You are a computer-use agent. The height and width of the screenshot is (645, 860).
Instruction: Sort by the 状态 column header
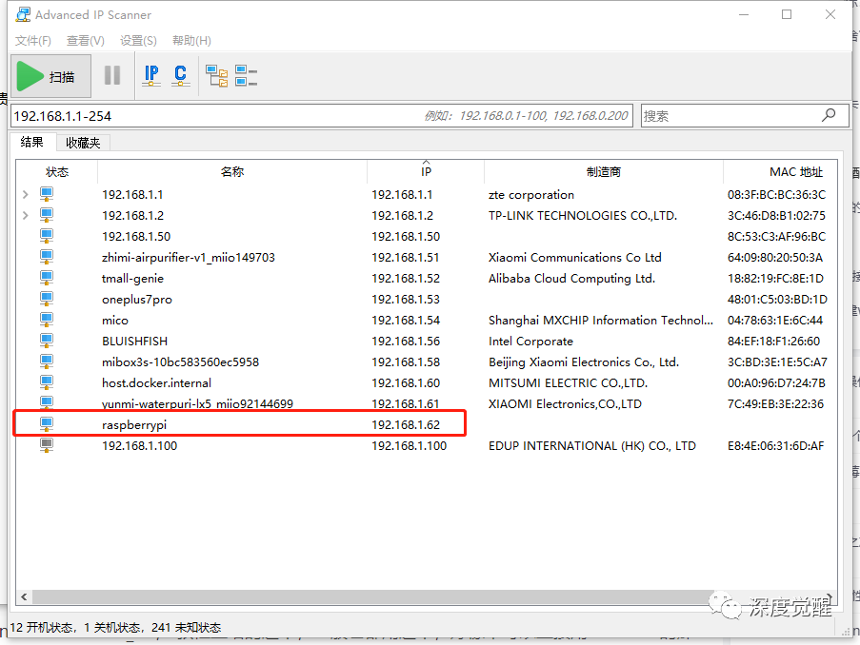coord(57,172)
